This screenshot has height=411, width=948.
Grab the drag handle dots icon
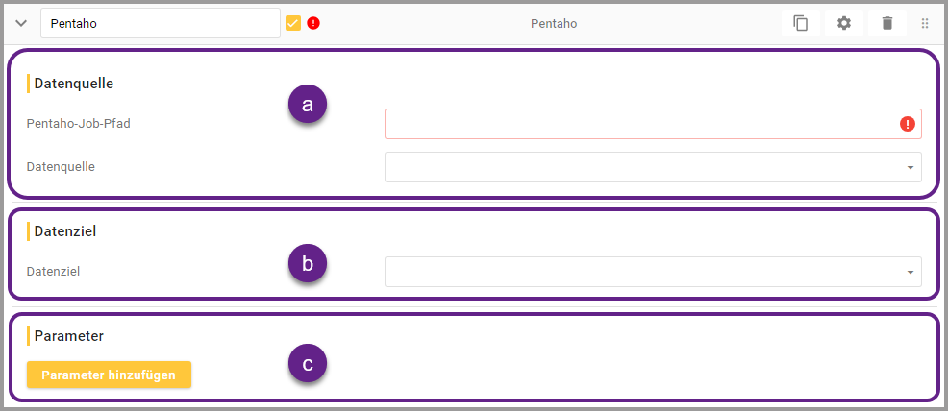pos(925,23)
